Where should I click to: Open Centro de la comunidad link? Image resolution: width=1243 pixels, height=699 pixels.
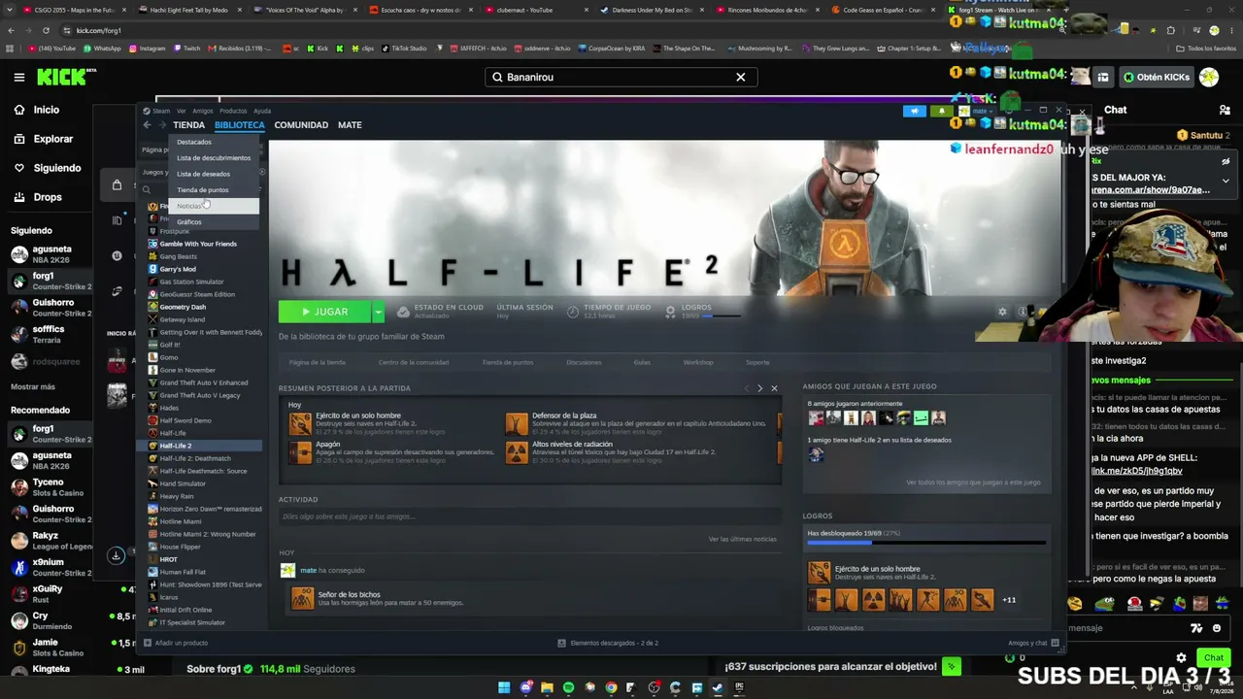coord(414,362)
